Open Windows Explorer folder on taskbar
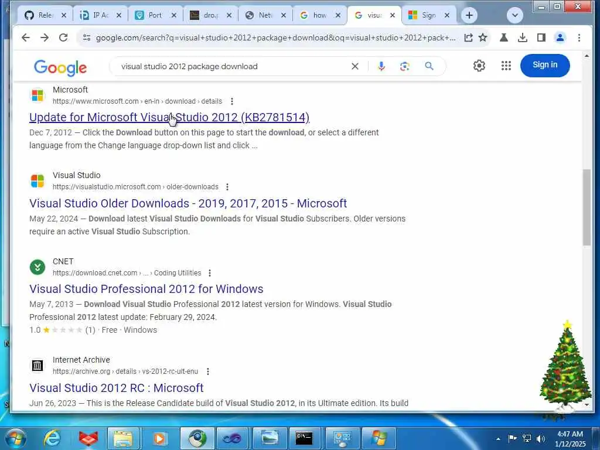The width and height of the screenshot is (600, 450). (x=123, y=438)
